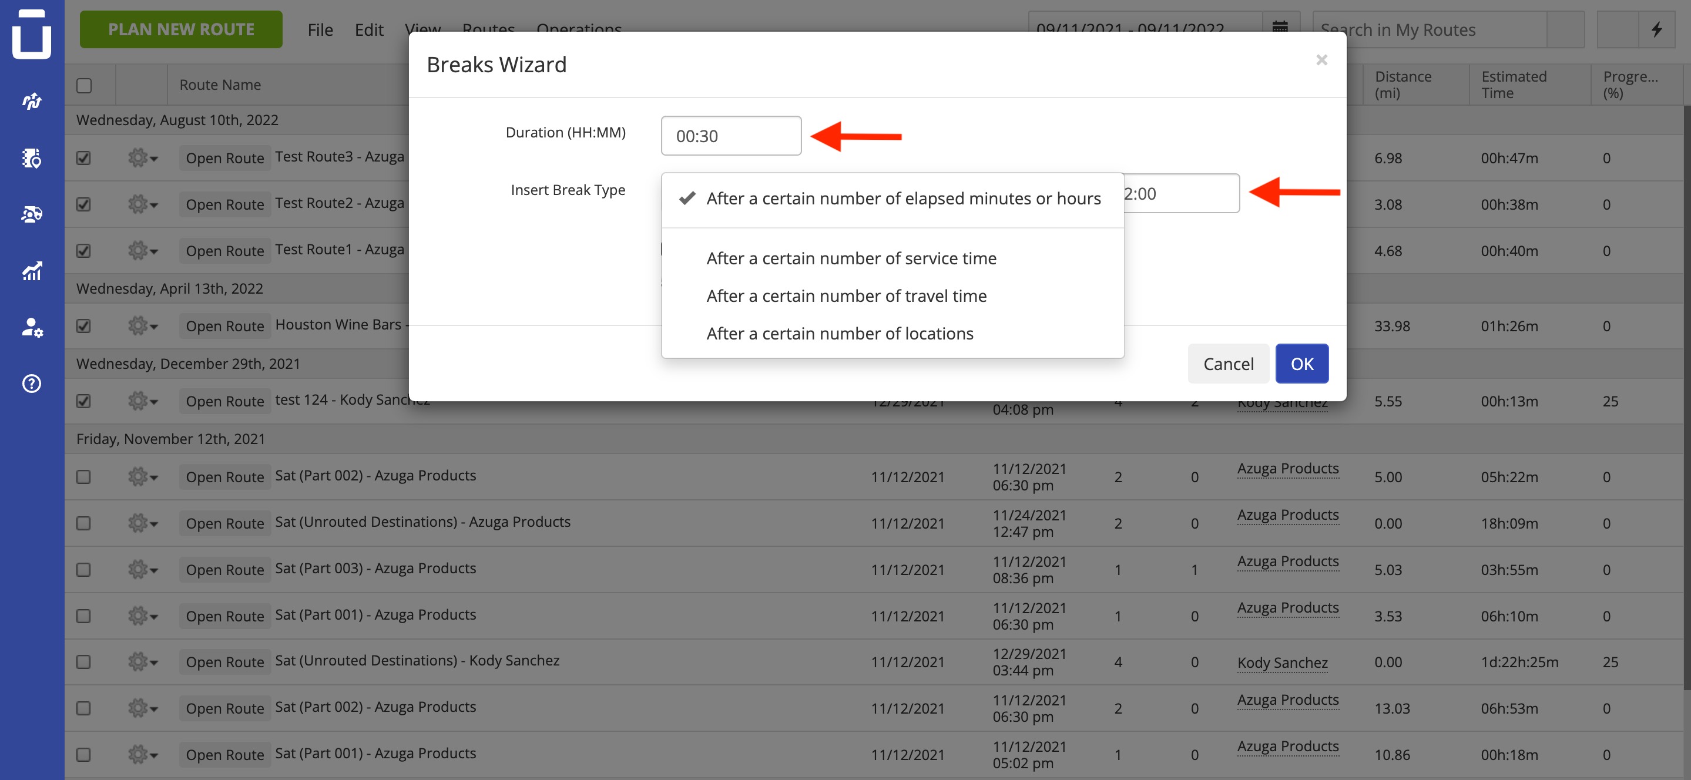
Task: Uncheck the Test Route1 - Azuga checkbox
Action: [x=83, y=251]
